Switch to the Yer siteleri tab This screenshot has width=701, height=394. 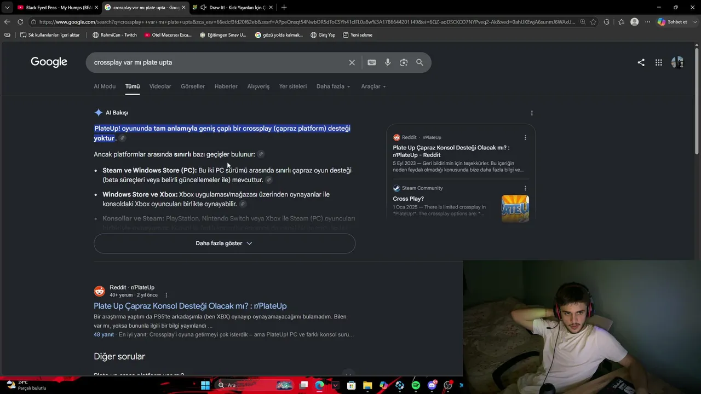point(293,86)
